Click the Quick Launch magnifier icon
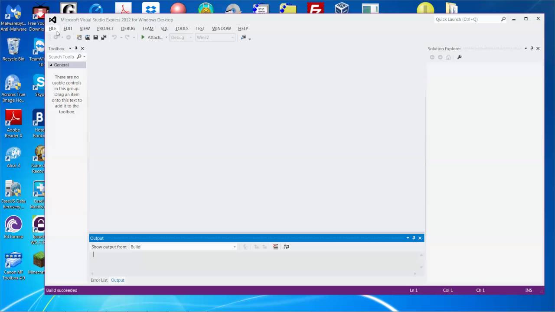 pos(503,19)
